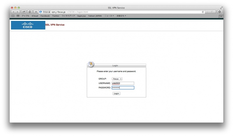
Task: Click the Home icon in toolbar
Action: [30, 12]
